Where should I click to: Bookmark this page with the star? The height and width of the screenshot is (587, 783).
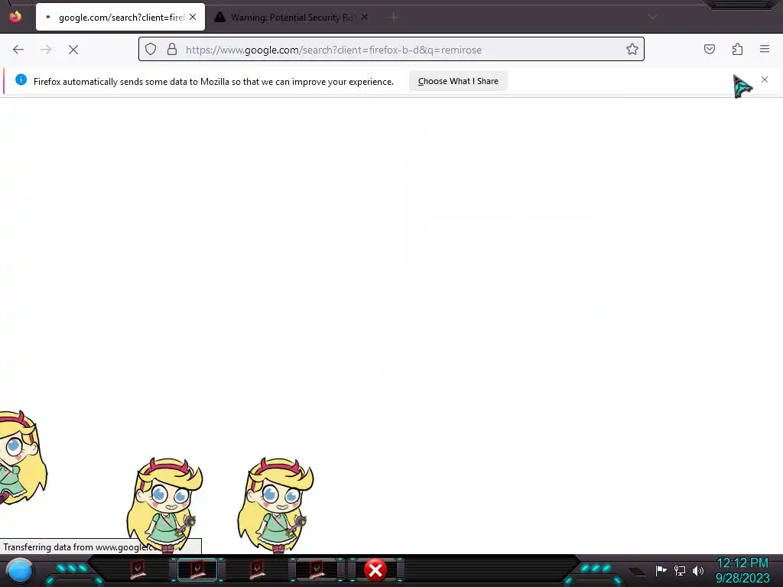pyautogui.click(x=632, y=49)
